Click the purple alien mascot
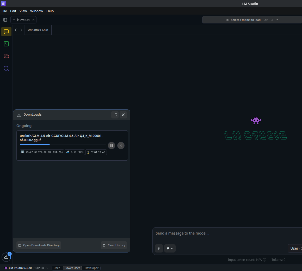 click(256, 121)
